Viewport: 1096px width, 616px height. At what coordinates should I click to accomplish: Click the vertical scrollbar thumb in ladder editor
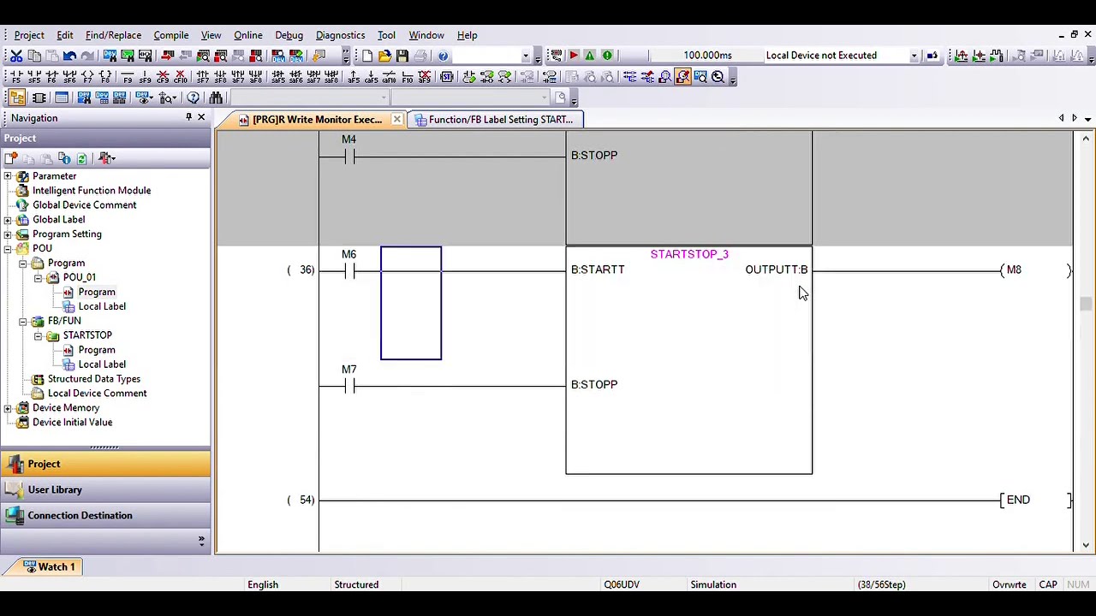click(1086, 305)
